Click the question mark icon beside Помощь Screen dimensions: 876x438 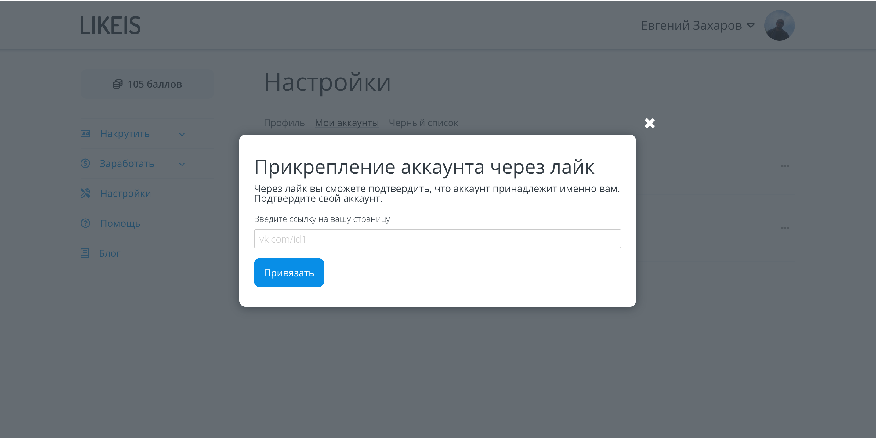(x=85, y=223)
